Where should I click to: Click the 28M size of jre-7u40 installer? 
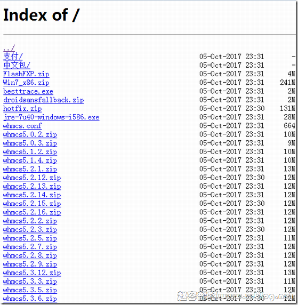(x=289, y=117)
